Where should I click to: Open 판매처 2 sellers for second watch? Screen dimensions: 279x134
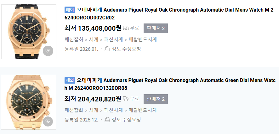[x=156, y=99]
